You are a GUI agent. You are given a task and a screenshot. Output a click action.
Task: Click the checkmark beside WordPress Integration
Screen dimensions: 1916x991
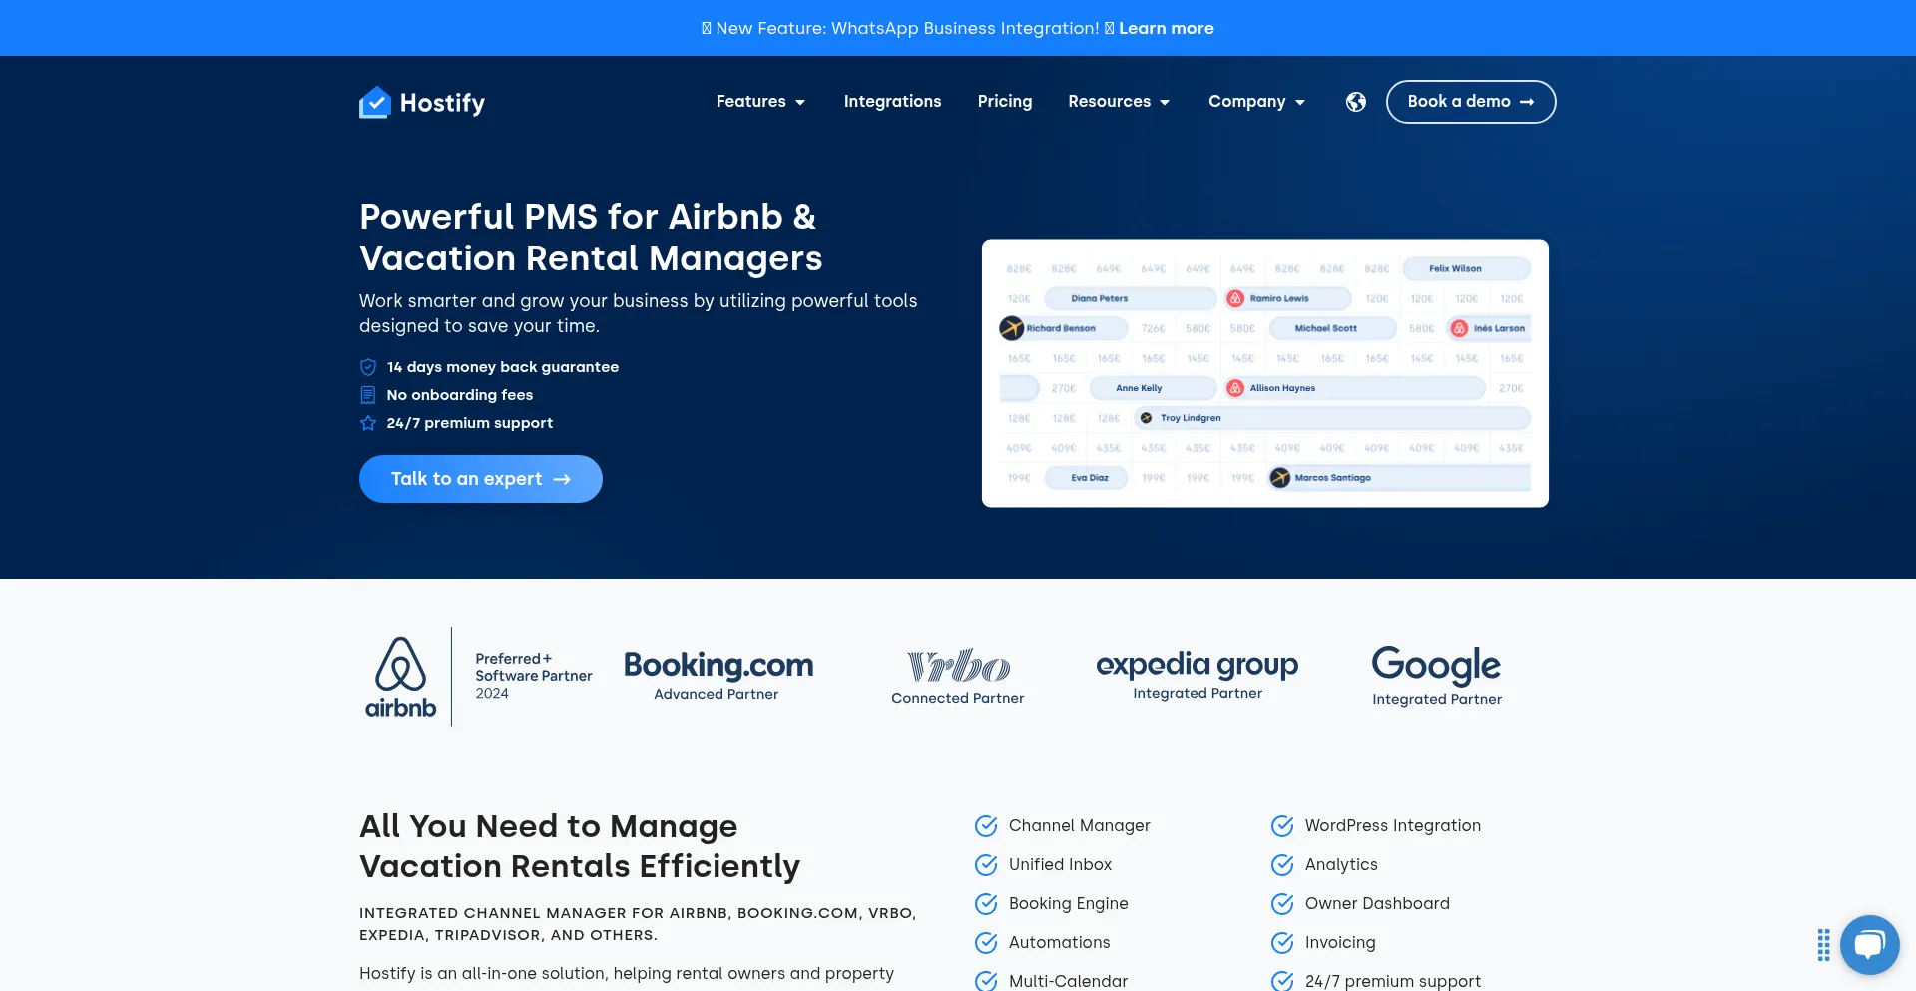pyautogui.click(x=1282, y=826)
